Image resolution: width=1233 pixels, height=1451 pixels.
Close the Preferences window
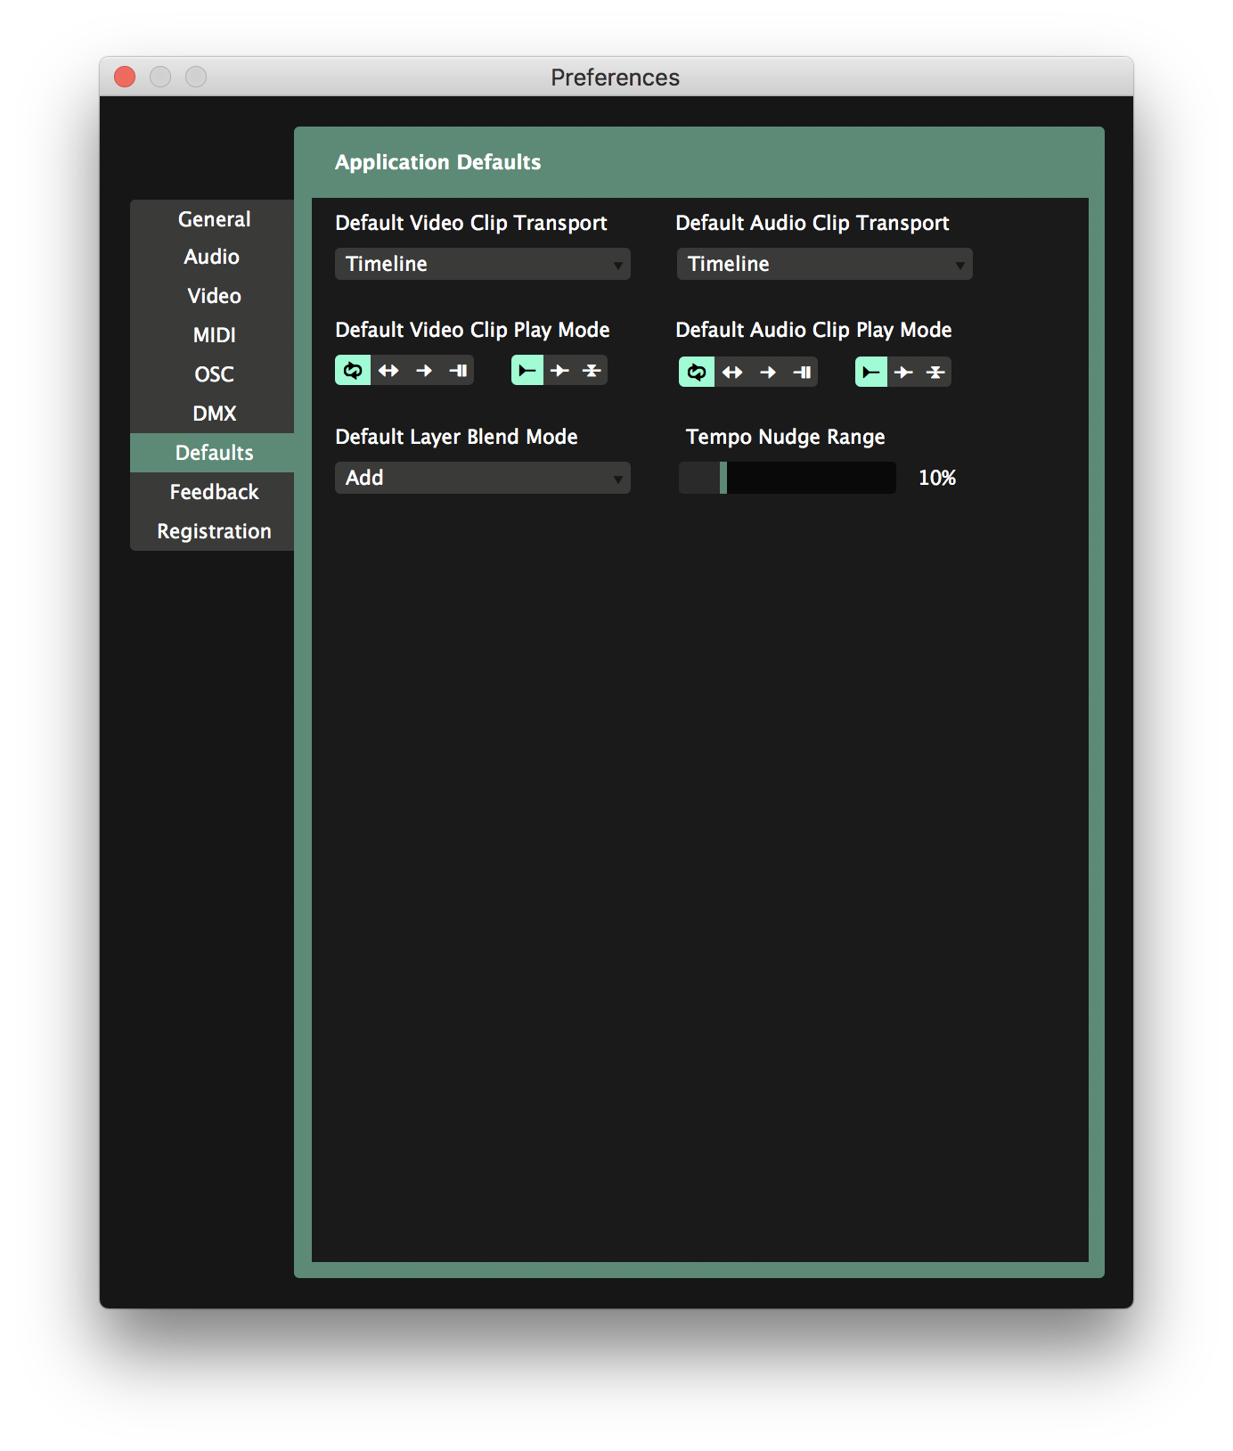pyautogui.click(x=125, y=78)
